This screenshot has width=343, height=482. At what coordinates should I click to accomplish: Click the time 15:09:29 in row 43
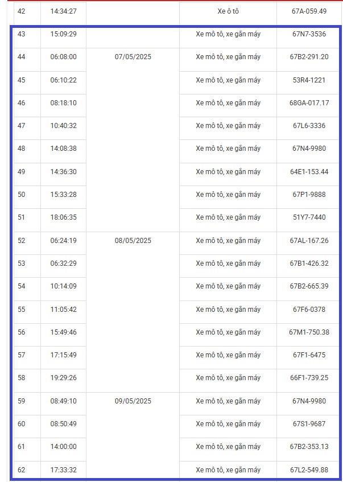tap(64, 34)
